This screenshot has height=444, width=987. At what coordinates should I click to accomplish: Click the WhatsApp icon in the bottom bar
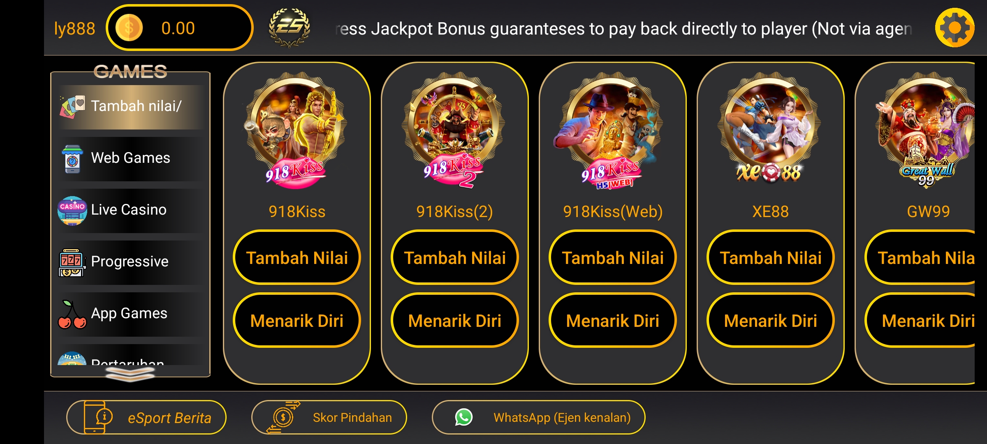463,417
